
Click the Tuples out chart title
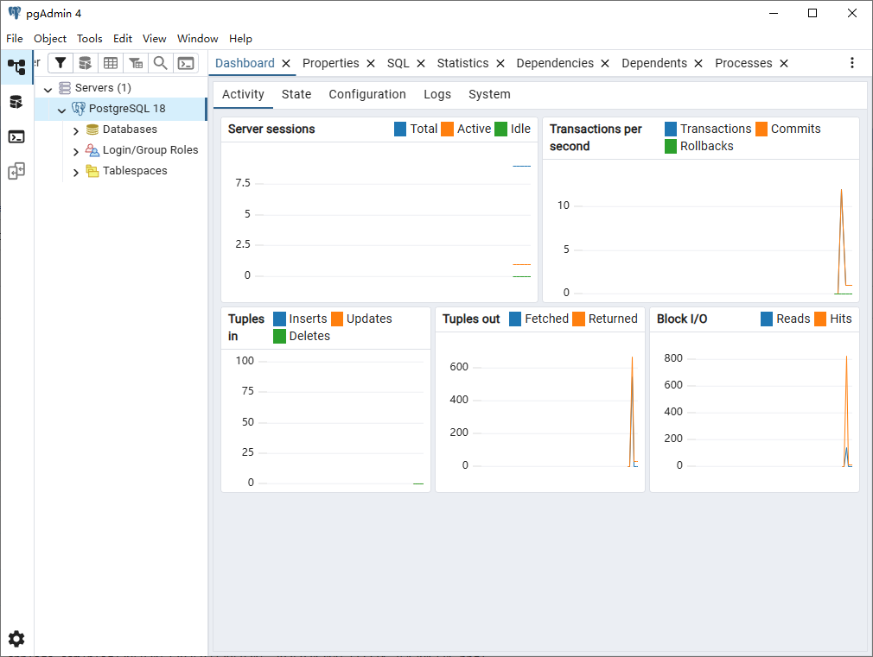(x=471, y=319)
